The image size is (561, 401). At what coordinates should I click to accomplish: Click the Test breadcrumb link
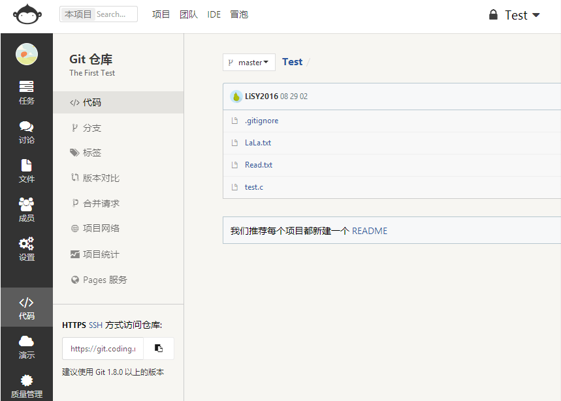pos(293,62)
